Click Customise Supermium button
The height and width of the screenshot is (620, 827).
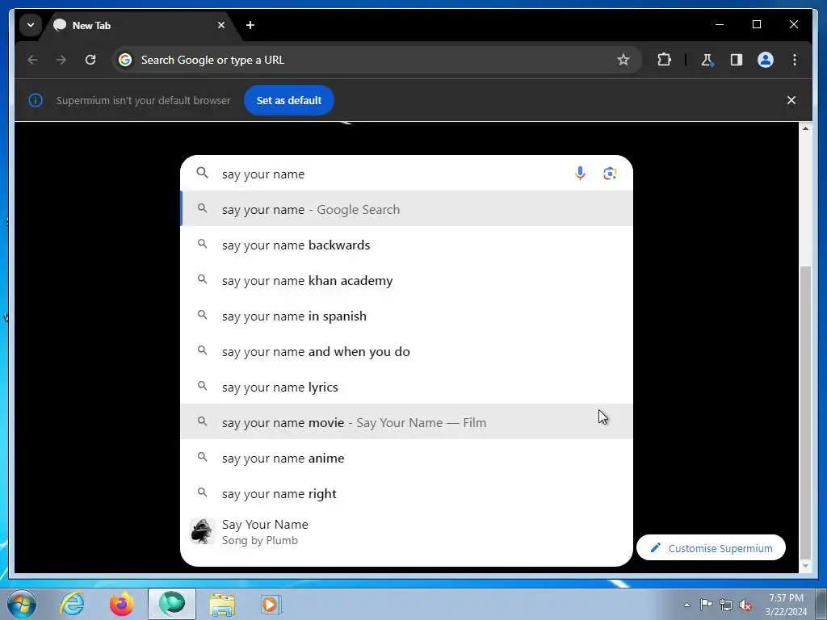point(711,548)
